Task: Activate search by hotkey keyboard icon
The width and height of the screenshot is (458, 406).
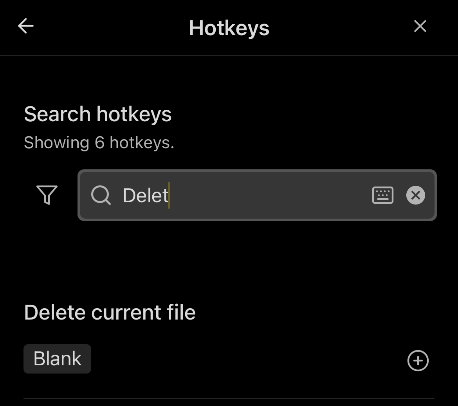Action: click(x=382, y=195)
